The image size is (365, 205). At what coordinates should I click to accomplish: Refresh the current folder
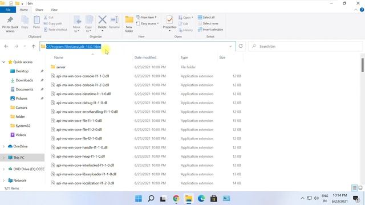(241, 46)
